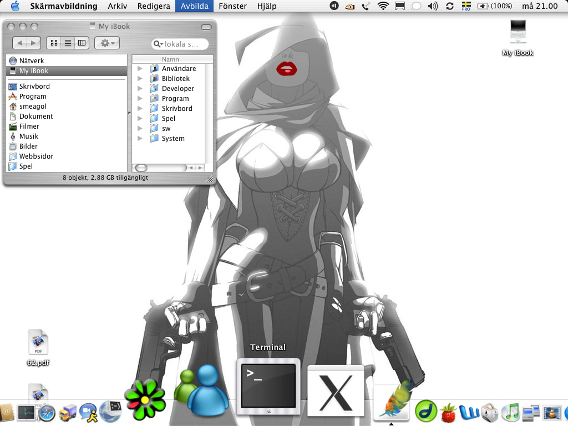Click the phone modem icon in menu bar

click(x=366, y=6)
